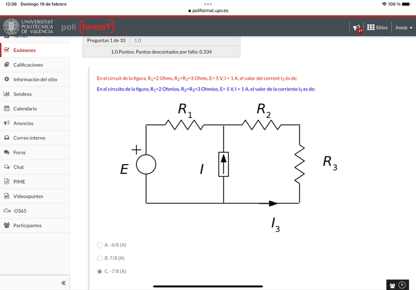Click the Calendario calendar icon
Viewport: 416px width, 290px height.
pyautogui.click(x=7, y=109)
